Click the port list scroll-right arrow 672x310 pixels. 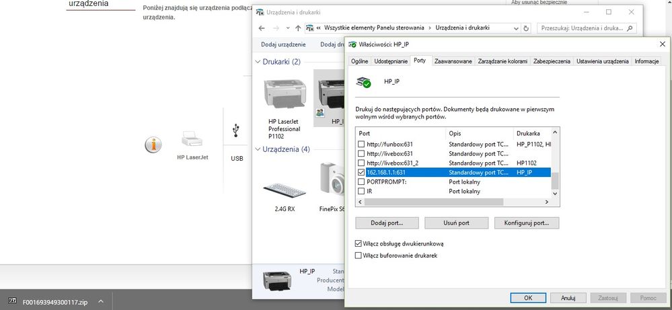[x=546, y=202]
